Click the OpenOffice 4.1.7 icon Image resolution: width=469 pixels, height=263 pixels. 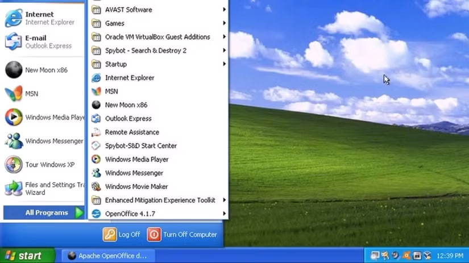coord(96,214)
